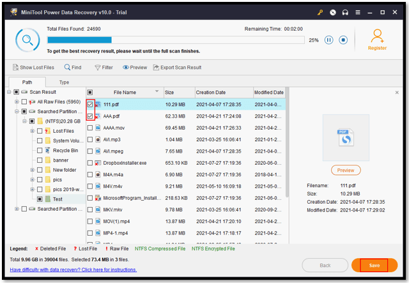Expand the All Raw Files node
The width and height of the screenshot is (409, 283).
(17, 102)
